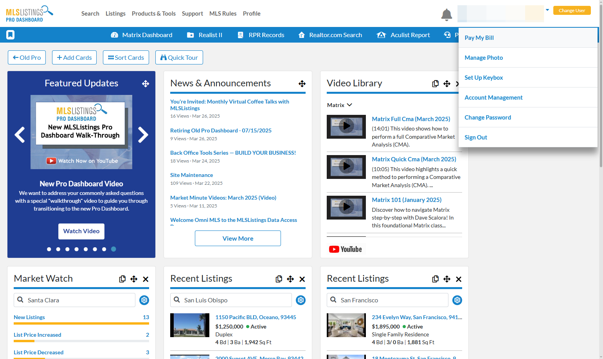
Task: Click copy icon on Market Watch card
Action: point(122,279)
